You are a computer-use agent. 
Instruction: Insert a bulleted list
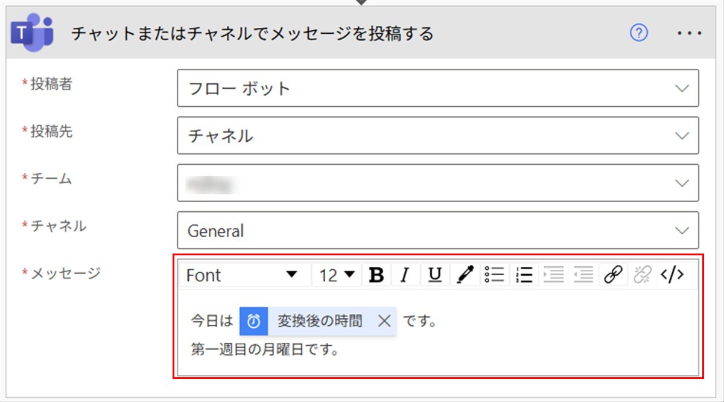tap(494, 275)
